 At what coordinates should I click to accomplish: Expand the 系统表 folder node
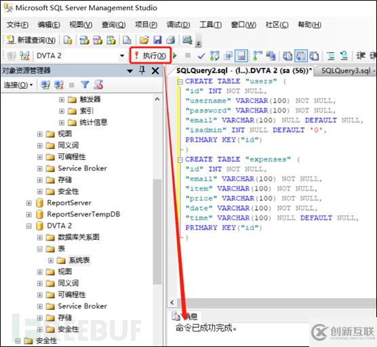click(51, 260)
